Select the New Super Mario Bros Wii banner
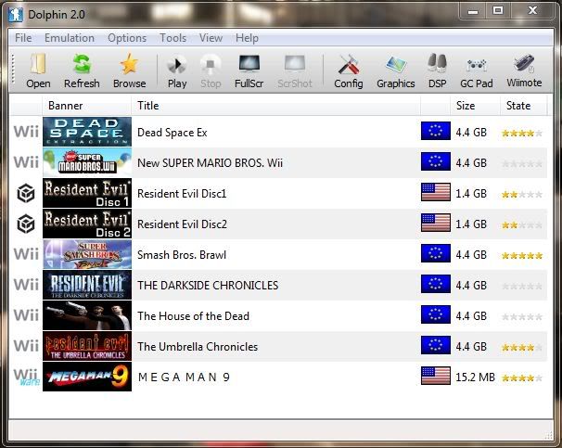562x448 pixels. pyautogui.click(x=87, y=162)
